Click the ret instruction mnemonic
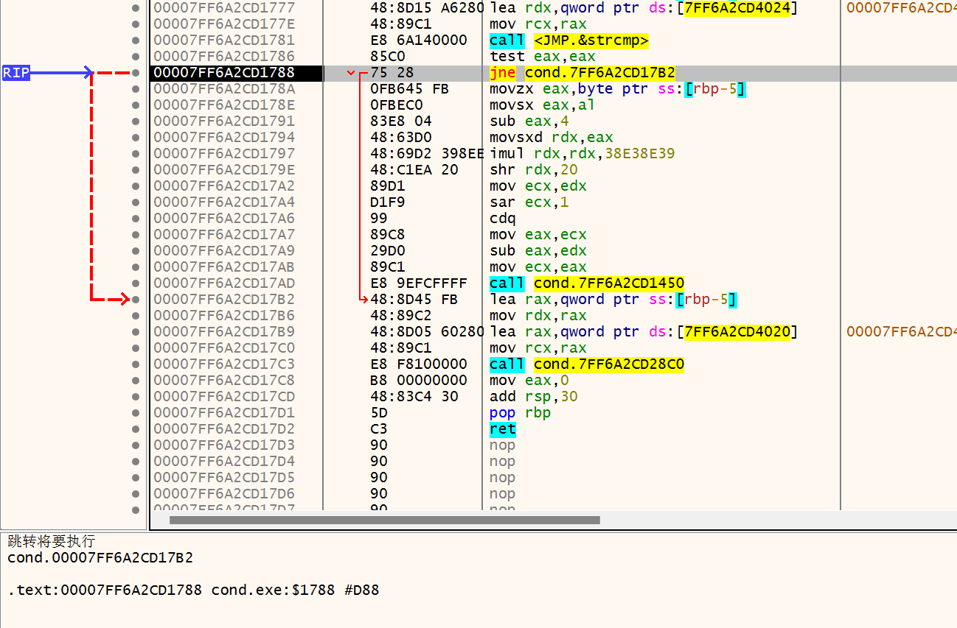The width and height of the screenshot is (957, 628). 502,428
